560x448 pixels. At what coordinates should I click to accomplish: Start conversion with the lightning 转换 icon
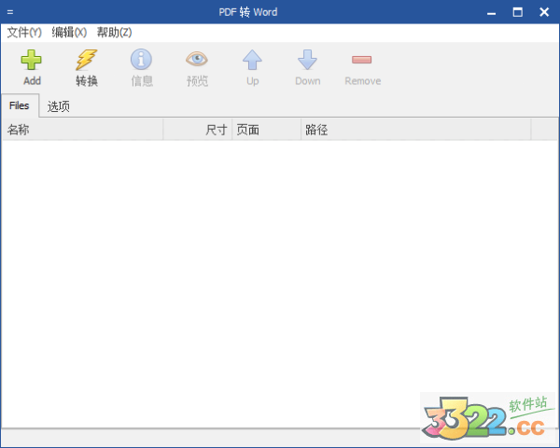(x=87, y=60)
